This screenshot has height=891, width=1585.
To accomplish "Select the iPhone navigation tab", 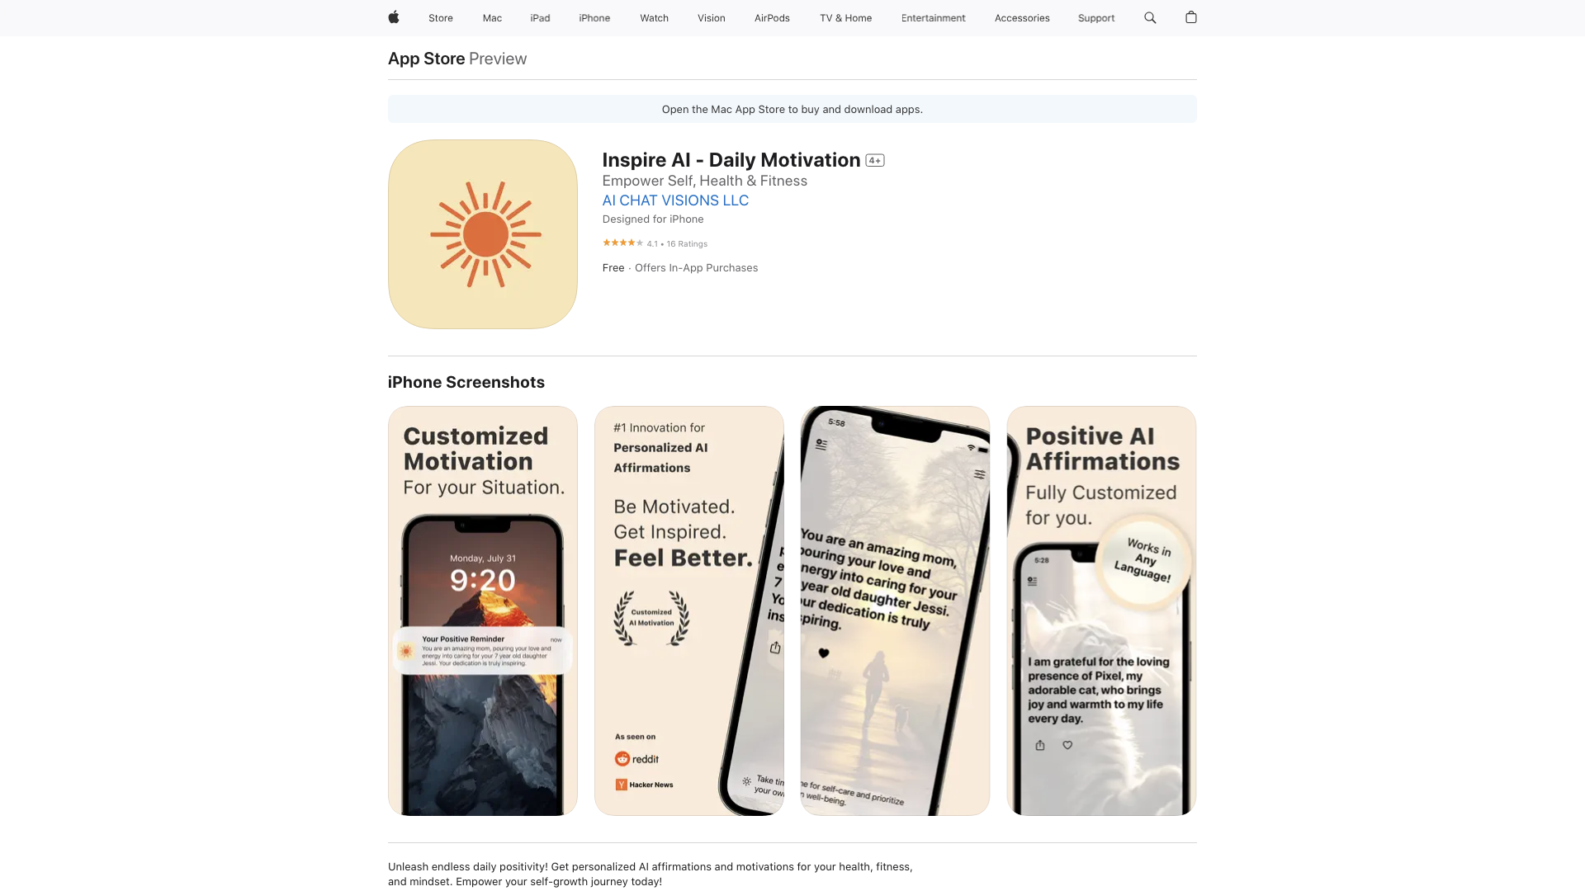I will pyautogui.click(x=594, y=17).
